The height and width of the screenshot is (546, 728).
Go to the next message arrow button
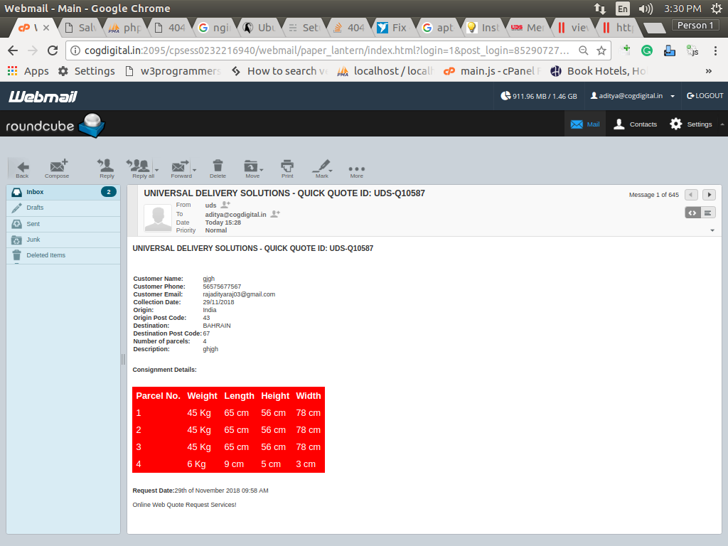709,195
